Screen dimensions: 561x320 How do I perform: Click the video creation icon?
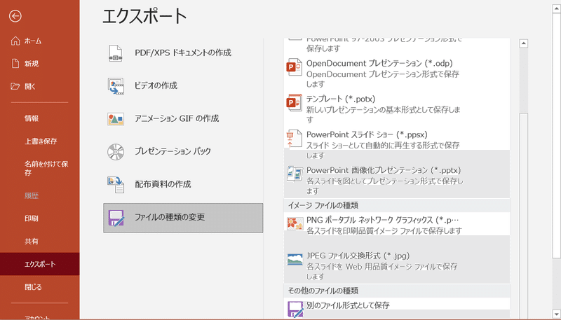coord(116,86)
